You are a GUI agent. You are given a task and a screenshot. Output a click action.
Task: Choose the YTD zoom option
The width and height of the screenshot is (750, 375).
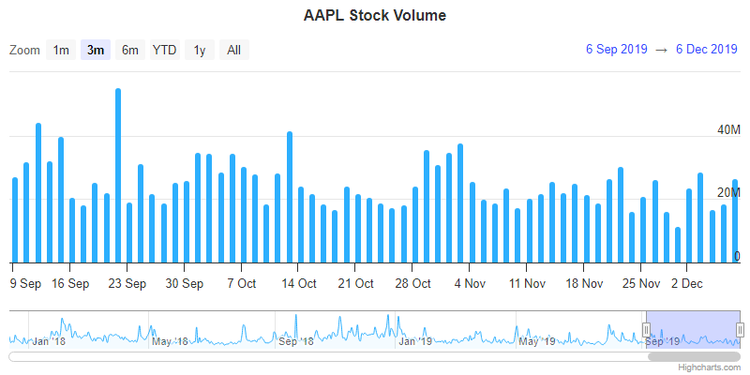pos(165,50)
